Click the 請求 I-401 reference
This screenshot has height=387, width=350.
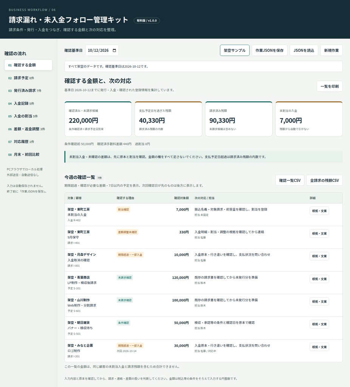pyautogui.click(x=74, y=243)
